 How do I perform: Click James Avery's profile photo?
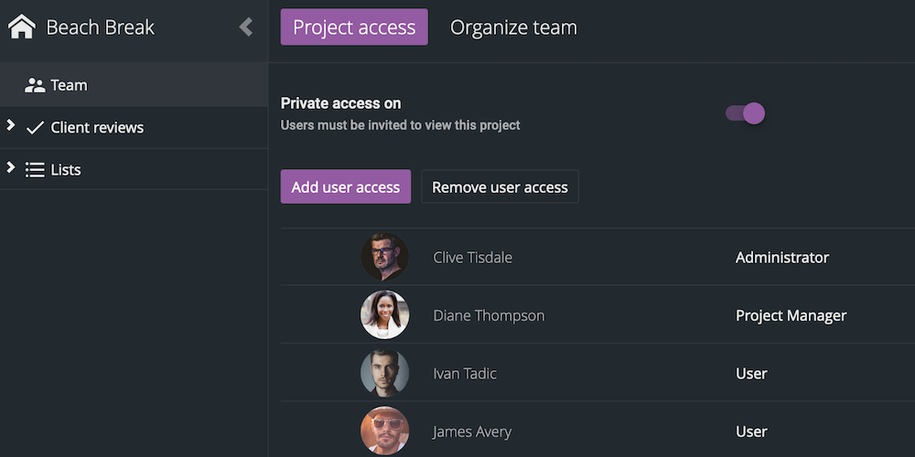point(384,430)
